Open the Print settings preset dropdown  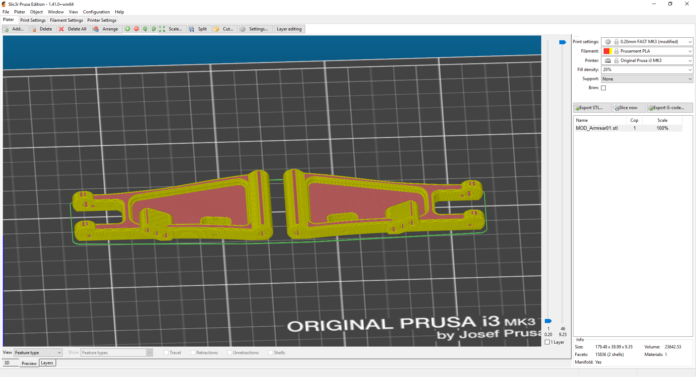click(x=647, y=42)
